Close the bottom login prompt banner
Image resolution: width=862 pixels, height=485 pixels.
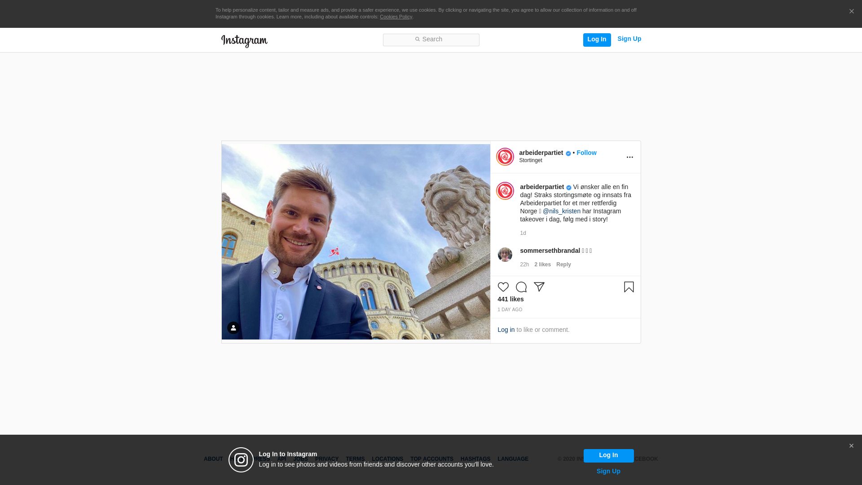pyautogui.click(x=851, y=446)
